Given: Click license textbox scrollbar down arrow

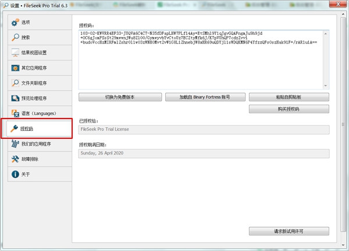Looking at the screenshot, I should click(x=326, y=85).
